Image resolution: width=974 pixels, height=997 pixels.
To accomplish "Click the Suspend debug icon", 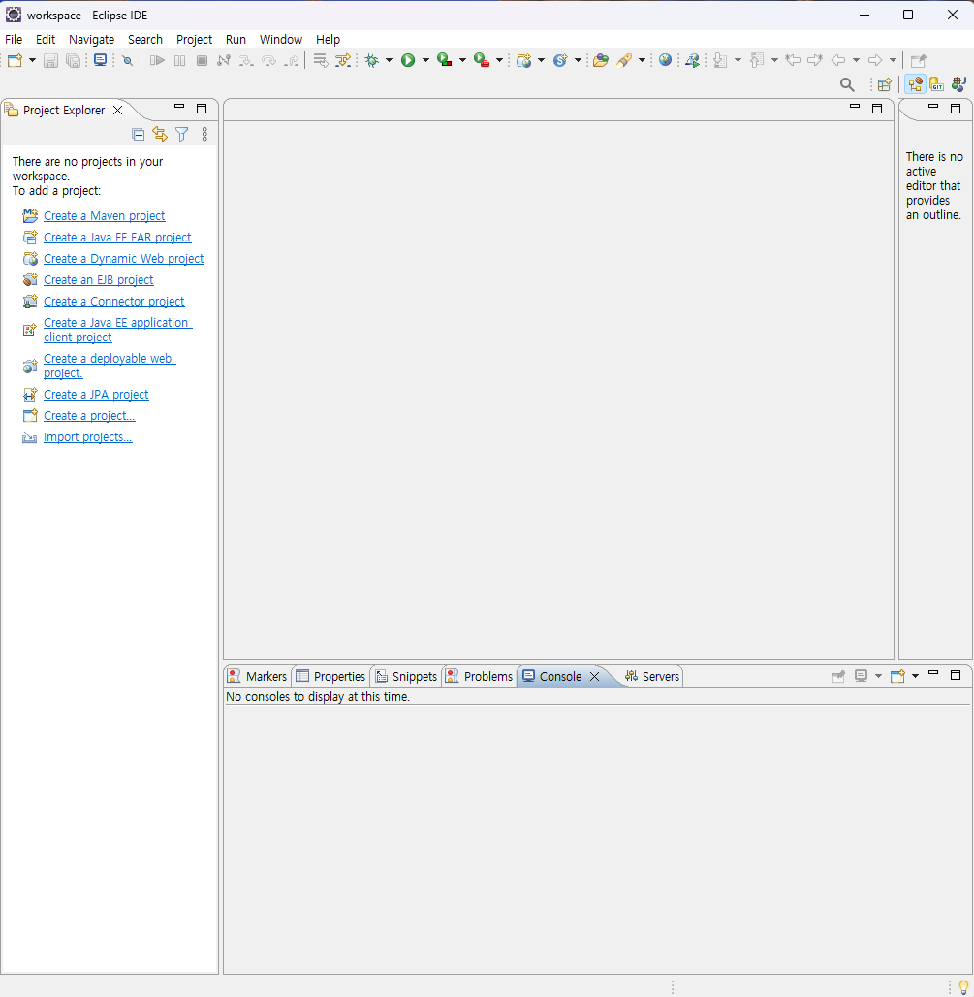I will tap(180, 60).
